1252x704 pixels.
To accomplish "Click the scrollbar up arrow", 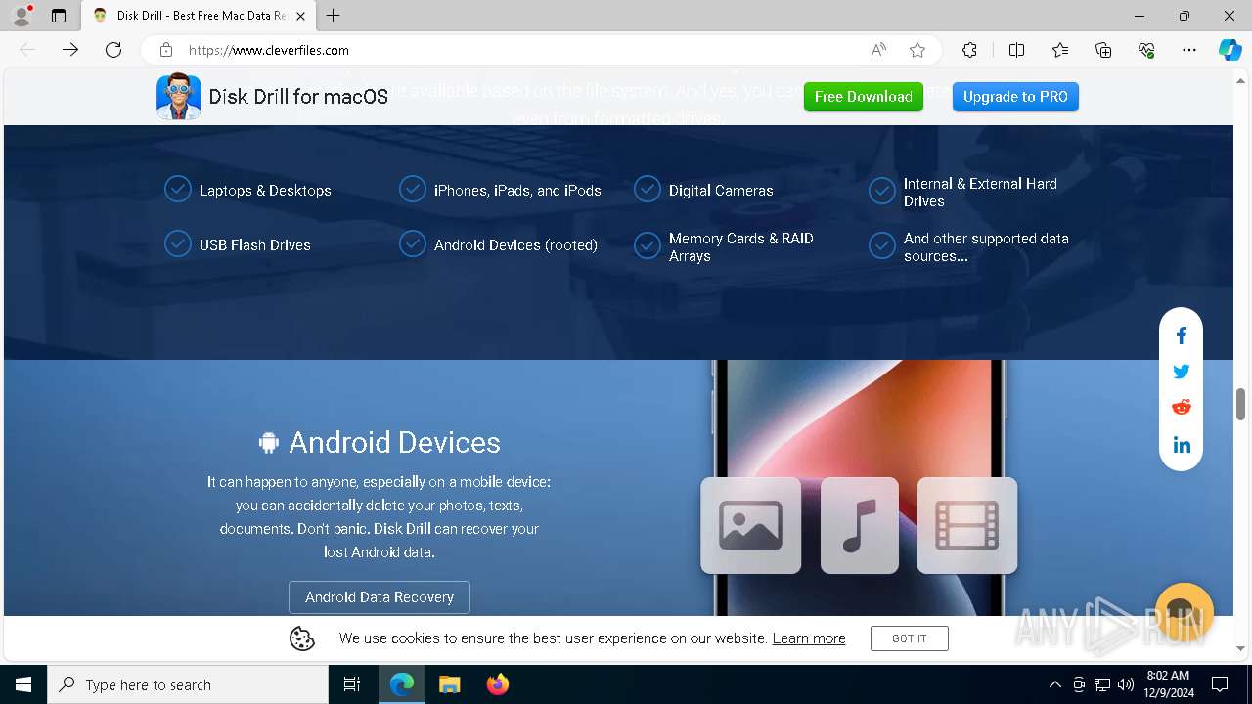I will pyautogui.click(x=1240, y=79).
